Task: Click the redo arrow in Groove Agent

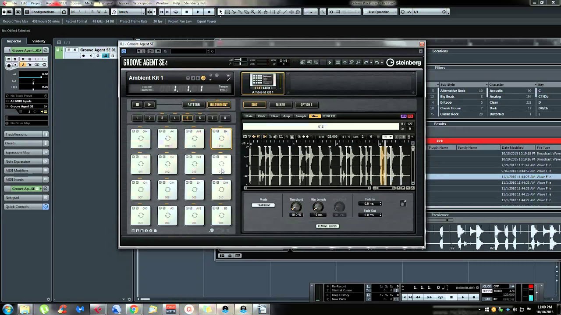Action: coord(376,63)
